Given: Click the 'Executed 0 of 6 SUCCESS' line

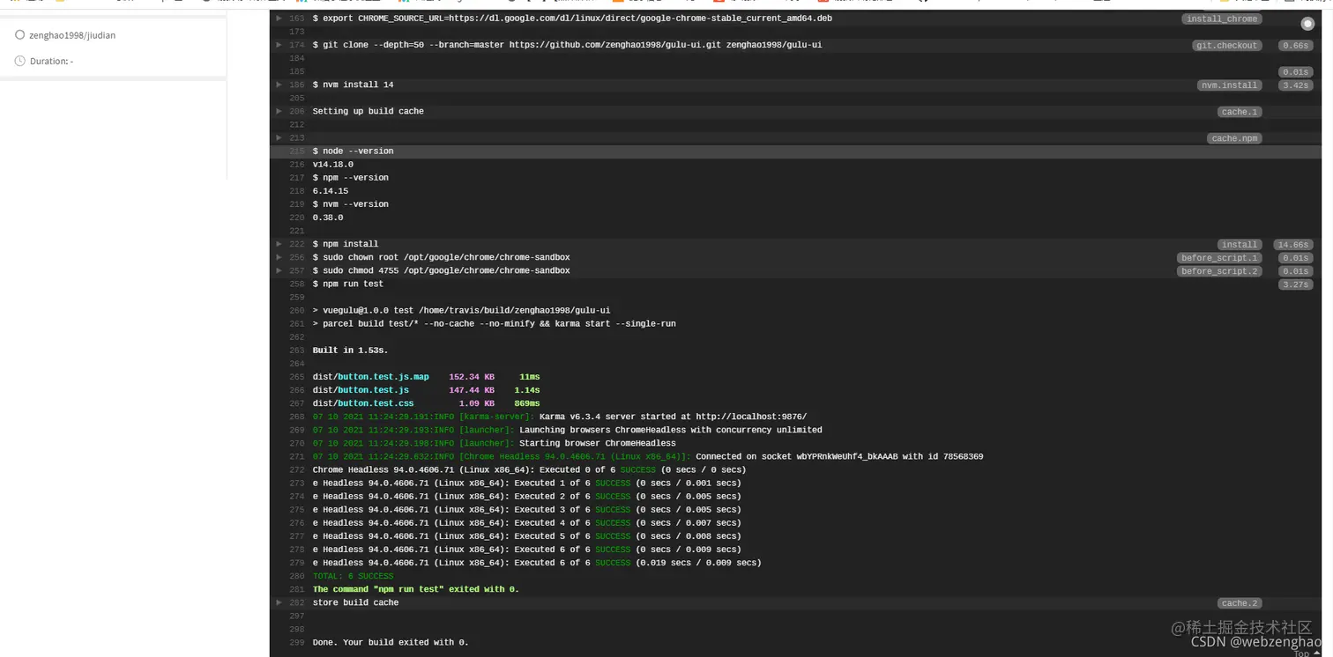Looking at the screenshot, I should click(529, 469).
